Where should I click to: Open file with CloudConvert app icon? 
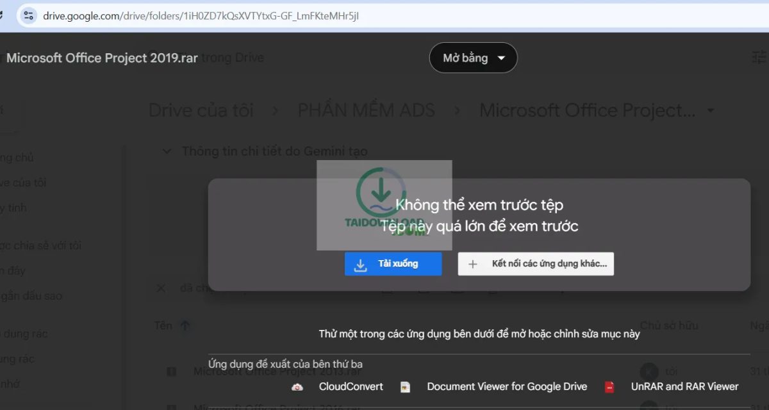click(x=297, y=386)
